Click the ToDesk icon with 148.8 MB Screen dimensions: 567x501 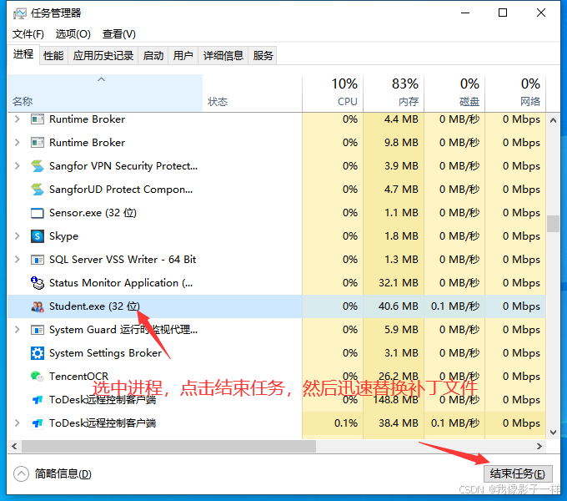(38, 400)
